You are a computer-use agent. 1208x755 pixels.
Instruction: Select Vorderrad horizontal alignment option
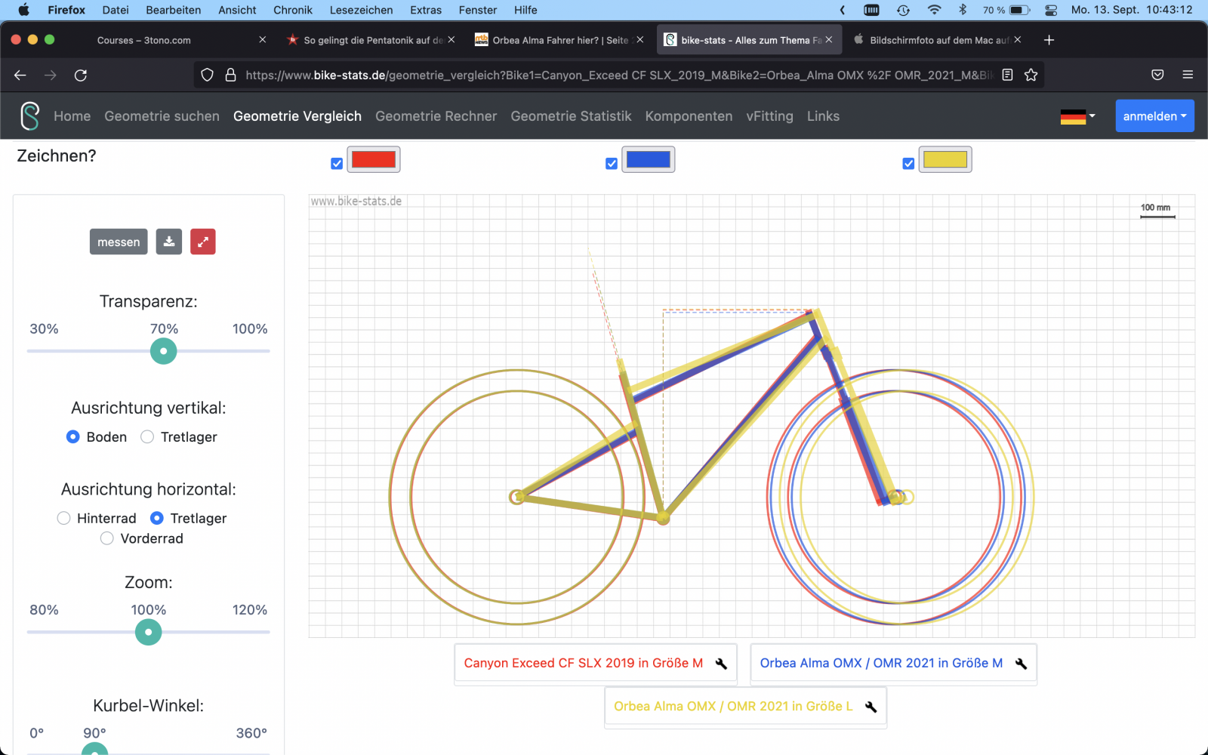click(x=107, y=538)
